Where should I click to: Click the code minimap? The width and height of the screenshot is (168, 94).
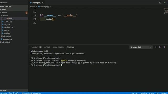click(166, 11)
